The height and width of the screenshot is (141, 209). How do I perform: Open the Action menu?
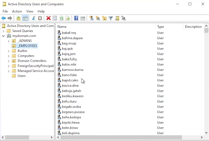(17, 11)
